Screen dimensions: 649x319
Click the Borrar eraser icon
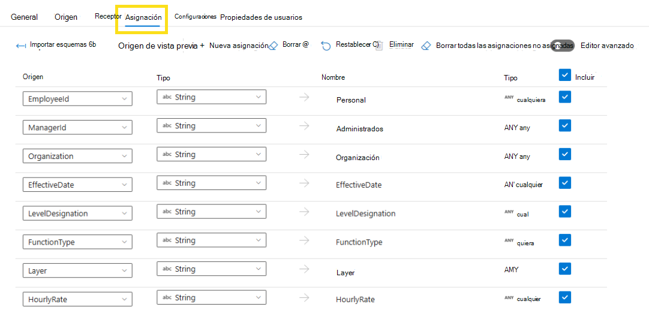click(274, 46)
